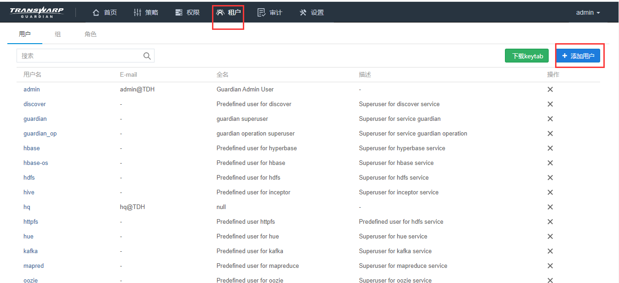
Task: Click the 下载keytab button
Action: tap(527, 56)
